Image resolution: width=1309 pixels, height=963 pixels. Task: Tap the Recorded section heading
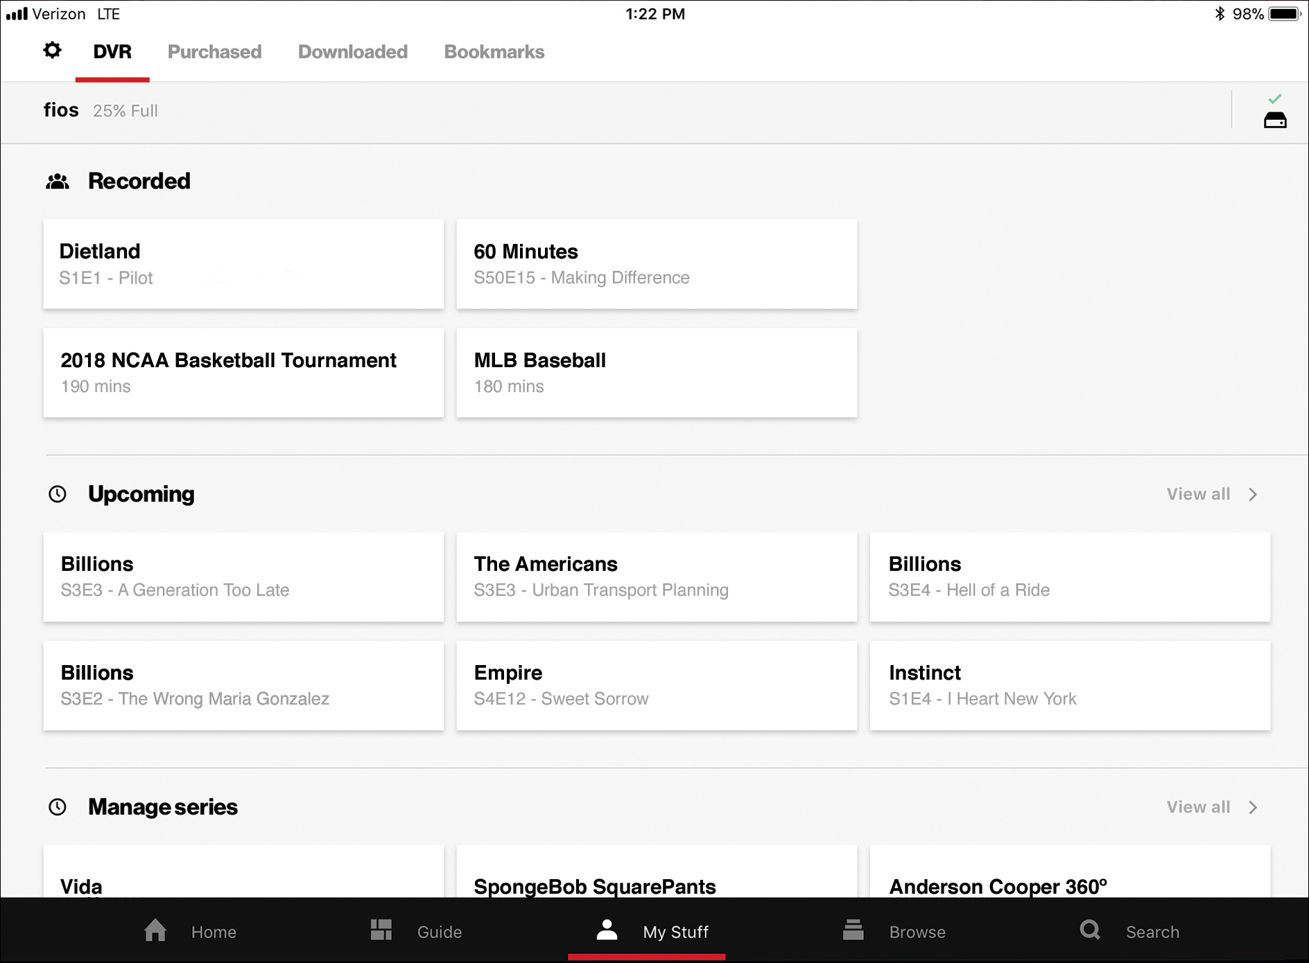point(139,182)
